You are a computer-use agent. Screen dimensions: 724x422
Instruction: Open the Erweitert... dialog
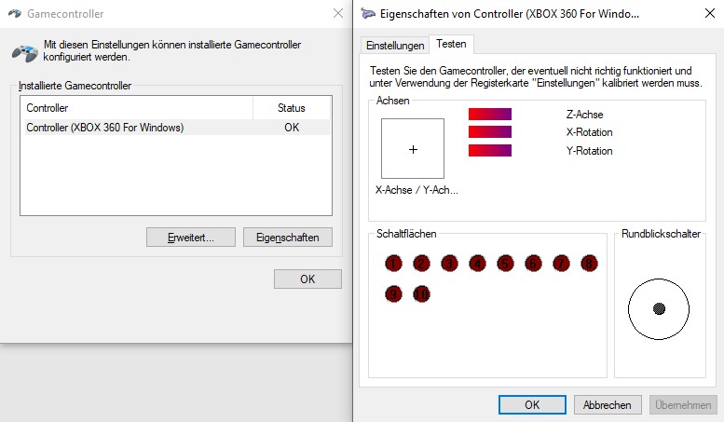coord(191,238)
